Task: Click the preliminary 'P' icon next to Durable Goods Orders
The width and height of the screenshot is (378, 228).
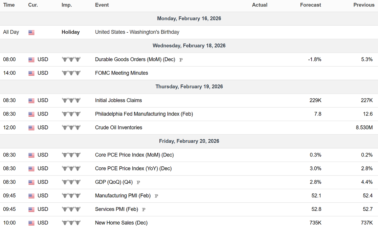Action: pyautogui.click(x=181, y=60)
